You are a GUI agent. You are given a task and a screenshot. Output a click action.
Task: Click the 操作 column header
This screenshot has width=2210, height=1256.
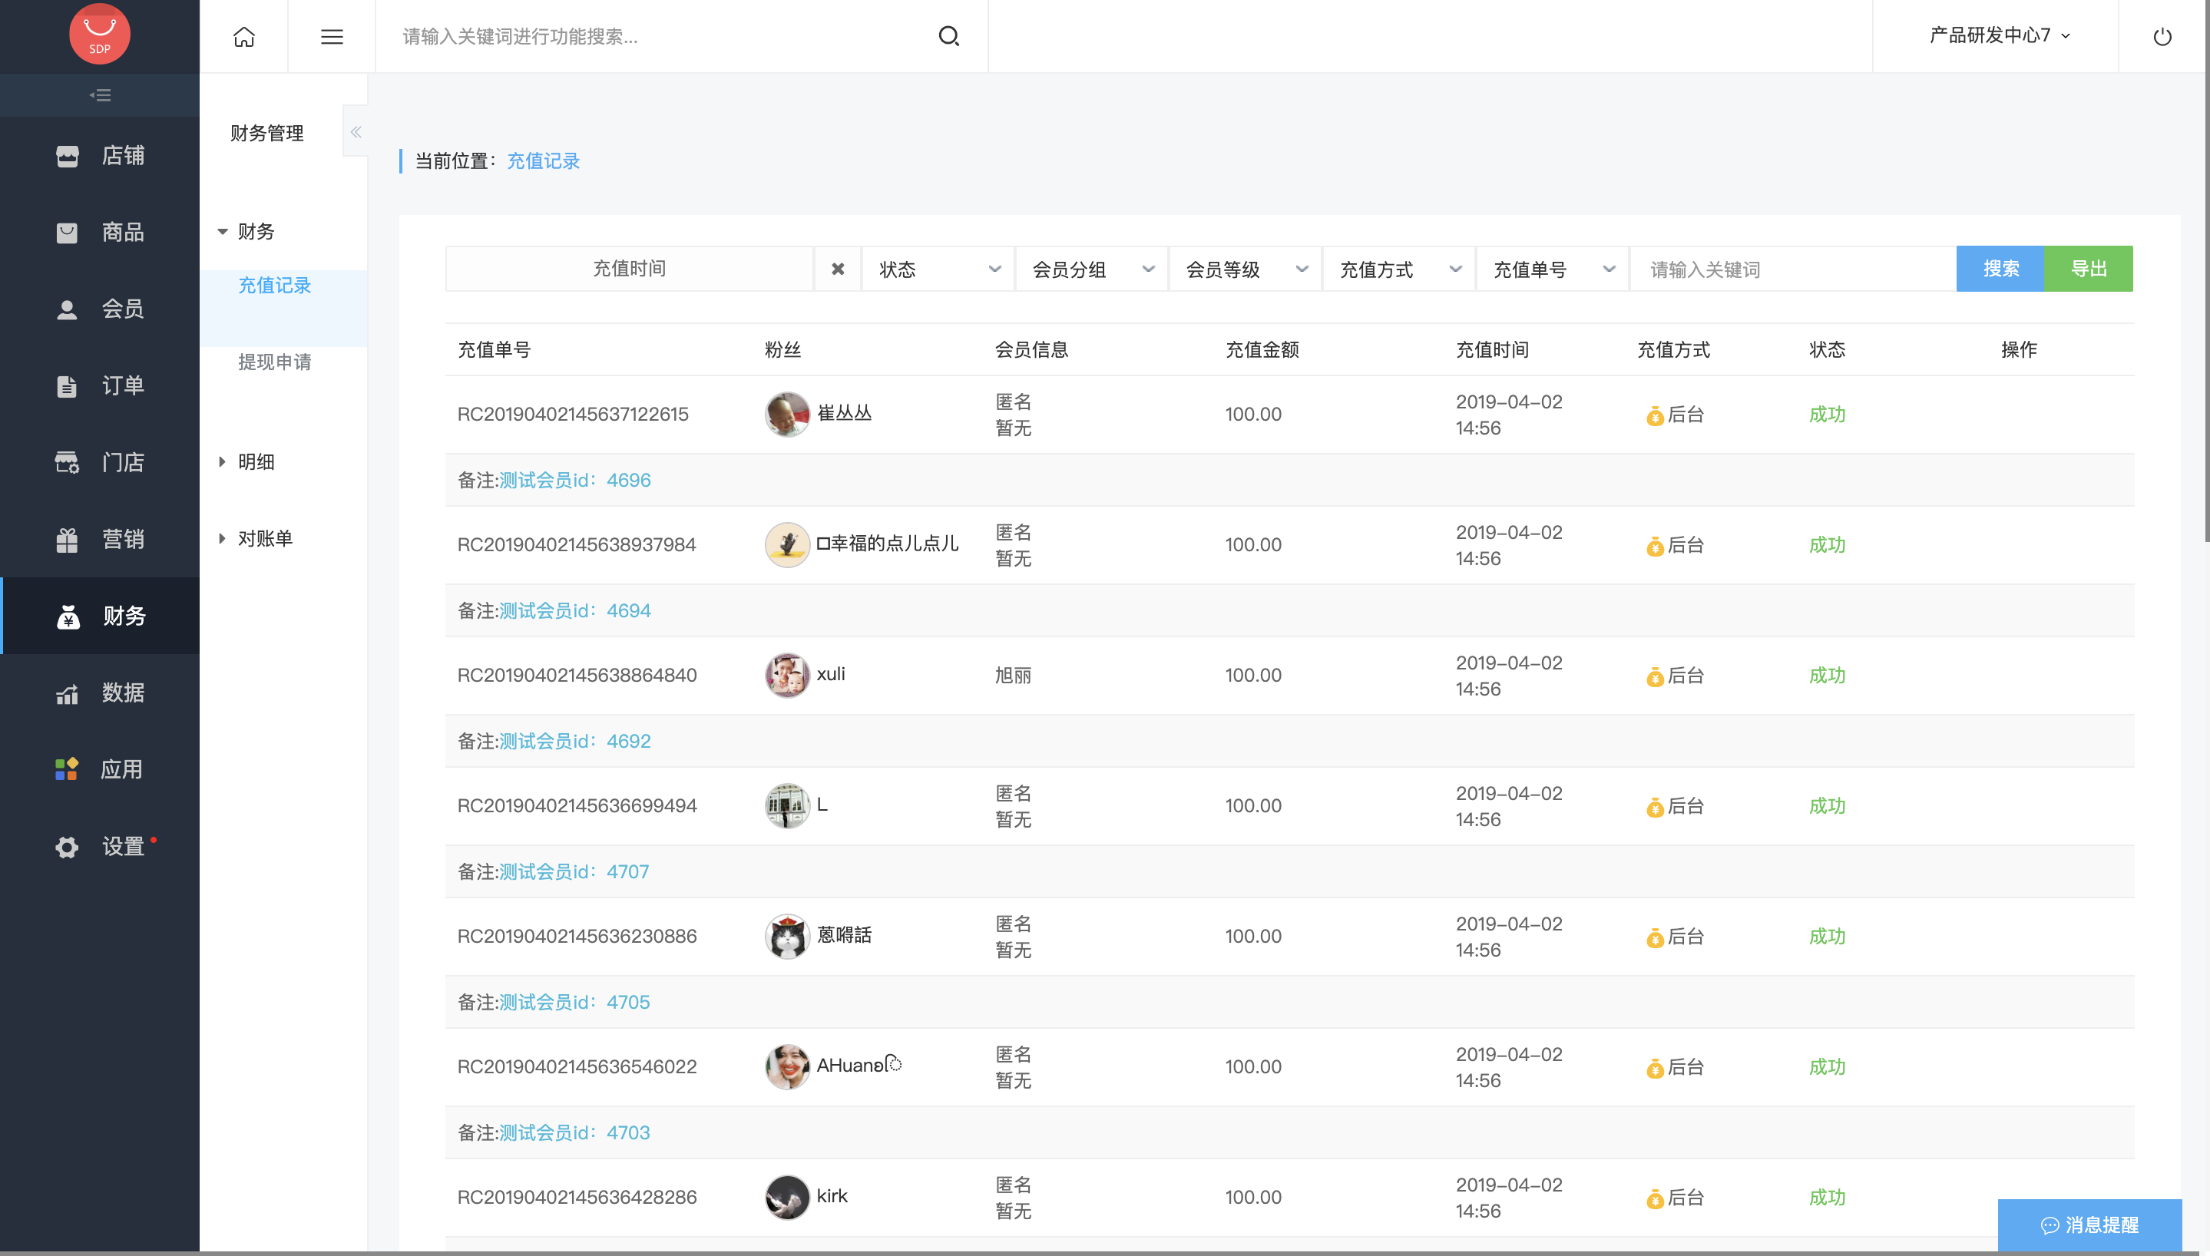coord(2019,349)
